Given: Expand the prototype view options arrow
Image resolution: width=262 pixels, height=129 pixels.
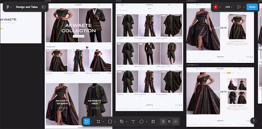Looking at the screenshot, I should [244, 7].
